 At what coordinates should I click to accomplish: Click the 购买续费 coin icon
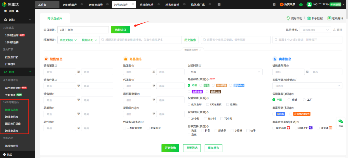click(x=282, y=4)
